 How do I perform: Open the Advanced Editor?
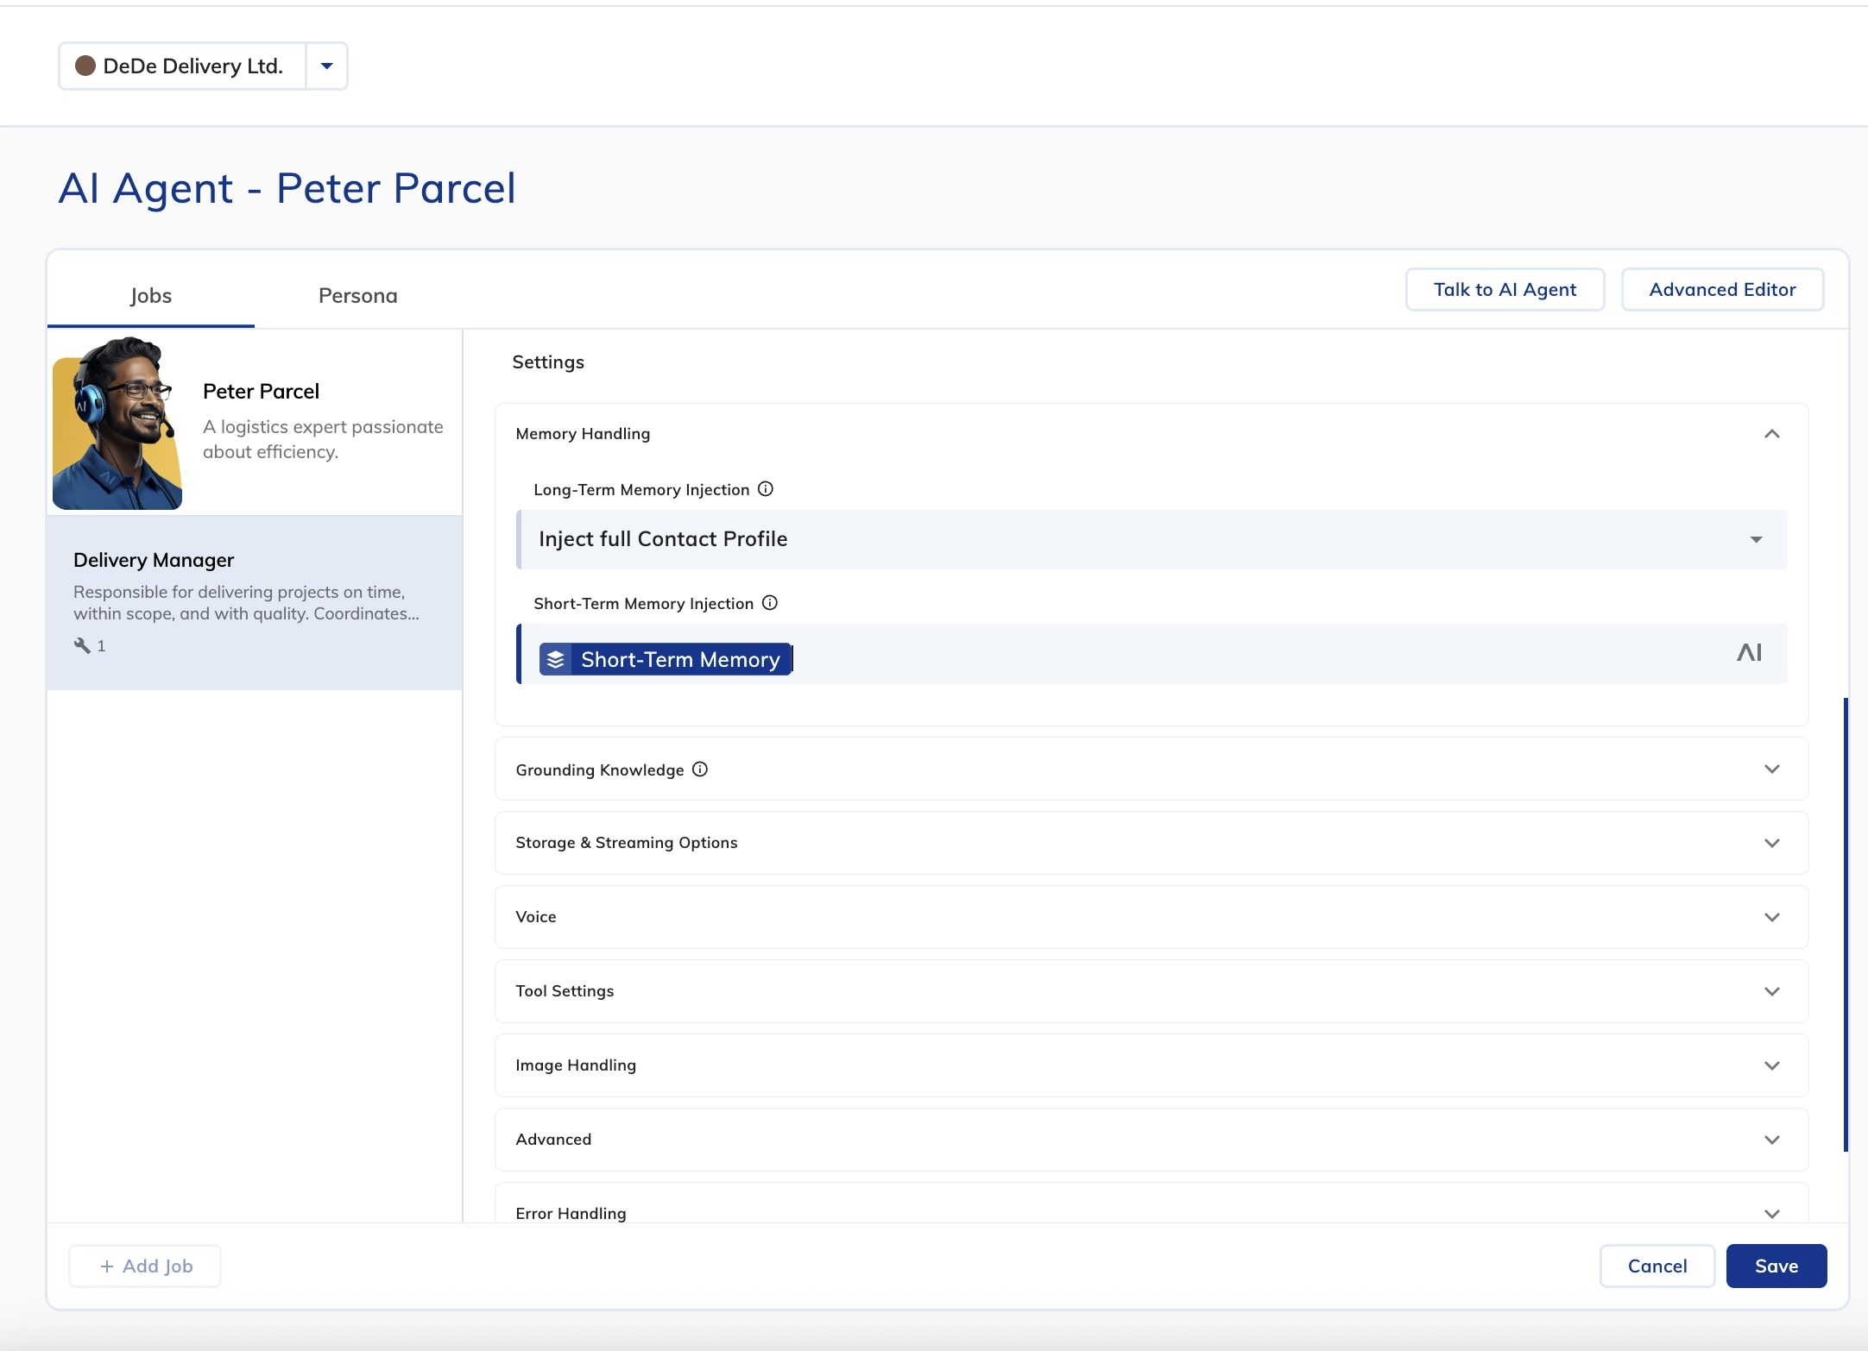coord(1722,290)
